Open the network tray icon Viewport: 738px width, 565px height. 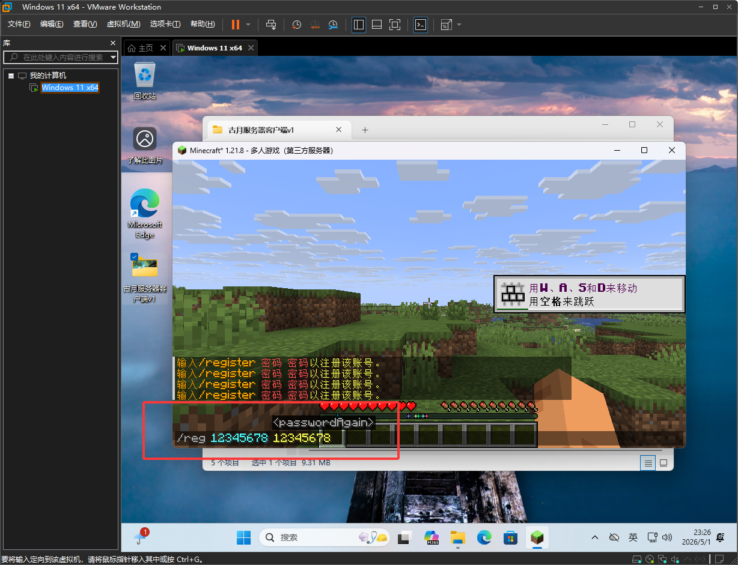pyautogui.click(x=653, y=537)
